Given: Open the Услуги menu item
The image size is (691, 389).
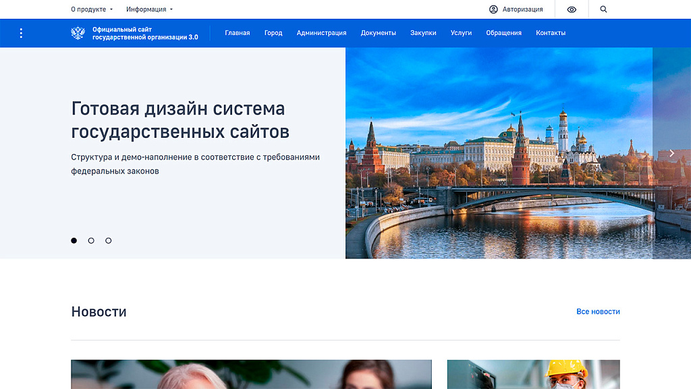Looking at the screenshot, I should [461, 33].
